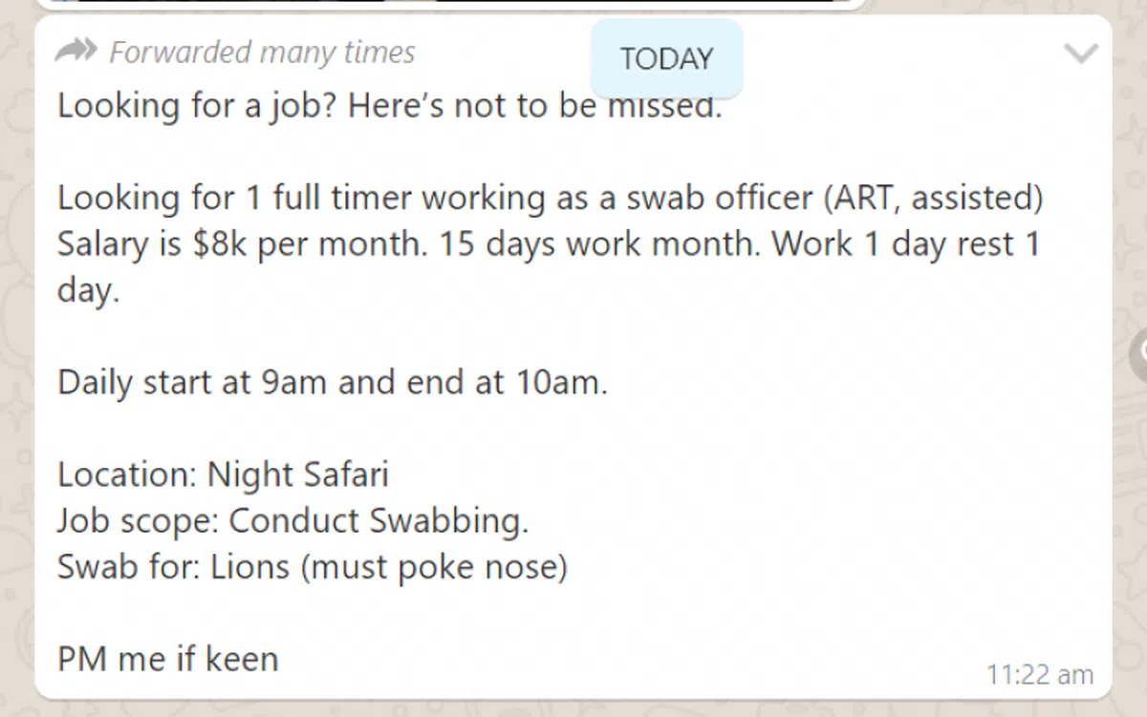Click the "Job scope: Conduct Swabbing." line
The width and height of the screenshot is (1147, 717).
pyautogui.click(x=292, y=520)
